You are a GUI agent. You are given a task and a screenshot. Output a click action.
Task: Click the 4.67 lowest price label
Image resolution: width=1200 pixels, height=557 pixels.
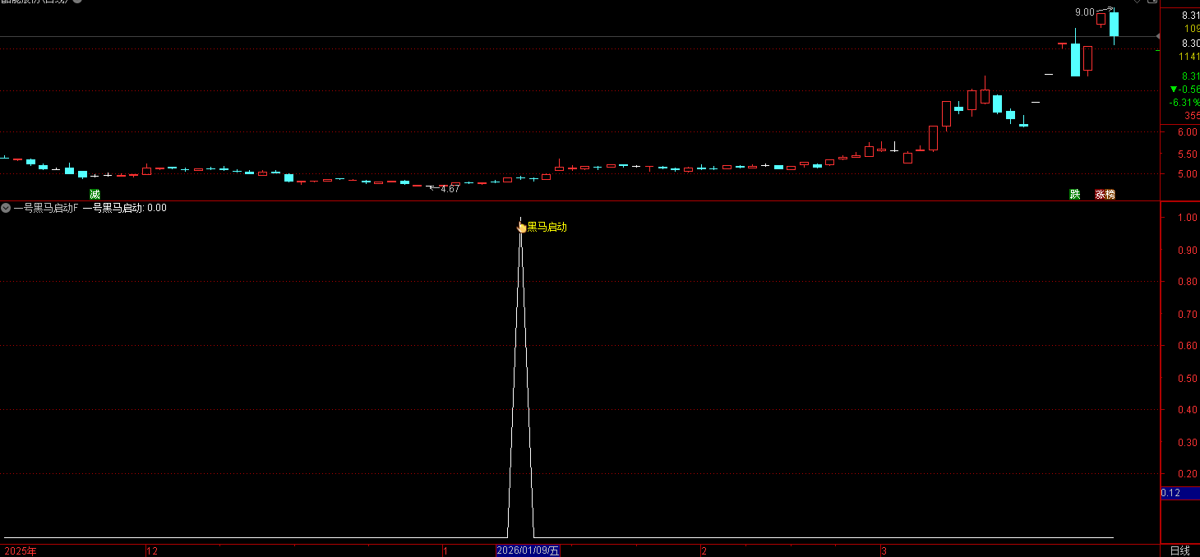(x=450, y=189)
